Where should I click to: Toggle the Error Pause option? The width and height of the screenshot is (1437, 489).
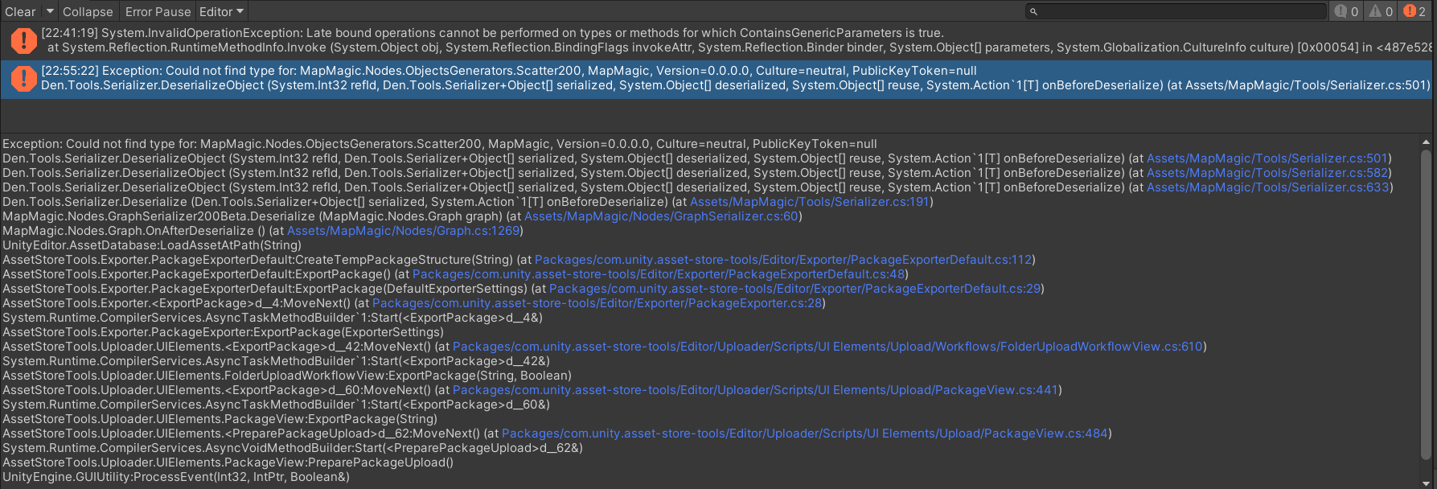158,11
